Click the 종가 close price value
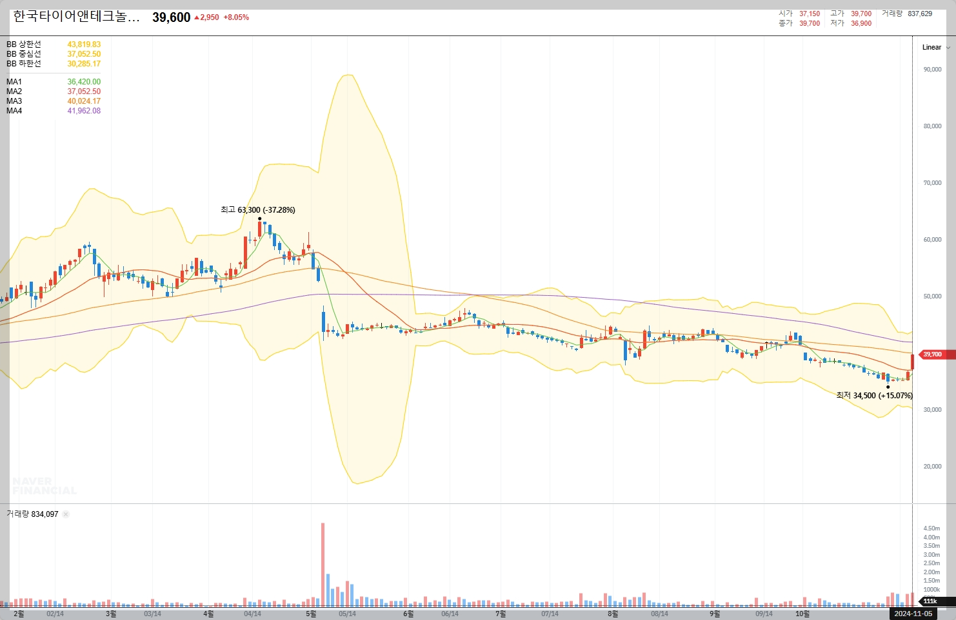 click(x=810, y=23)
